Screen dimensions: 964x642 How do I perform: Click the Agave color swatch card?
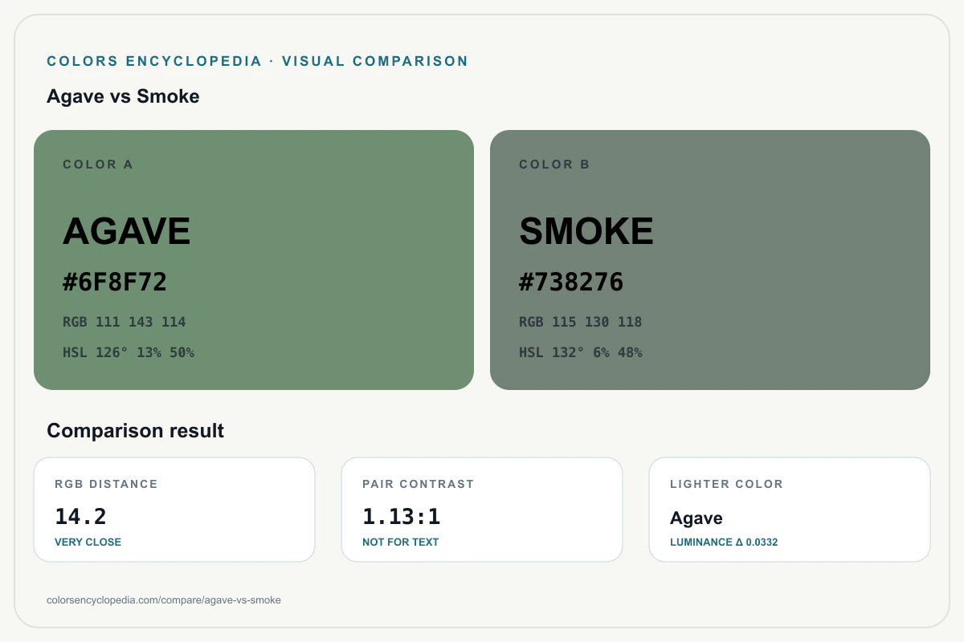254,260
